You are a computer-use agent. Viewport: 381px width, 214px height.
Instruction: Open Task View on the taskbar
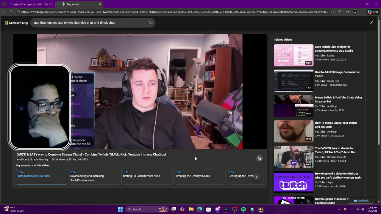pos(174,209)
